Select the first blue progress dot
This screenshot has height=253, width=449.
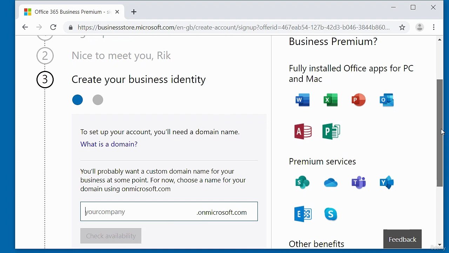[x=78, y=100]
